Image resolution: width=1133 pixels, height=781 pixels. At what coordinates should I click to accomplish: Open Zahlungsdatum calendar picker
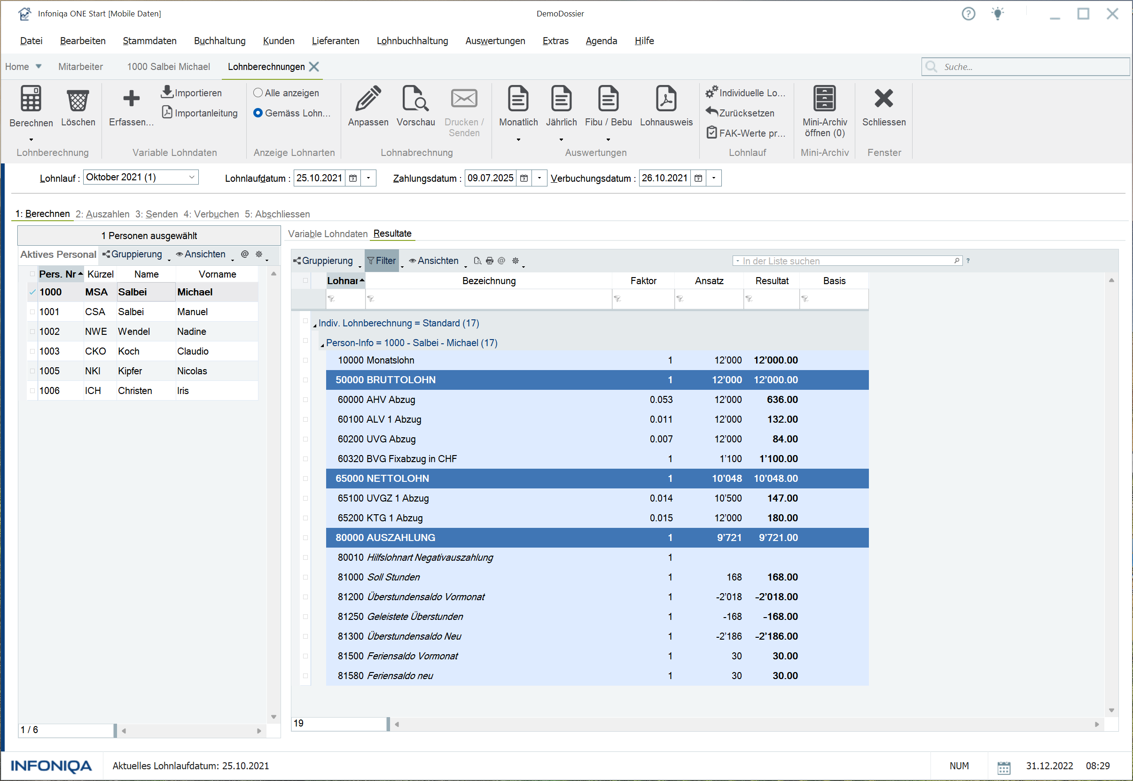click(524, 178)
